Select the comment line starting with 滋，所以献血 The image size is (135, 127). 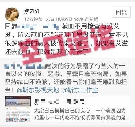(x=66, y=35)
